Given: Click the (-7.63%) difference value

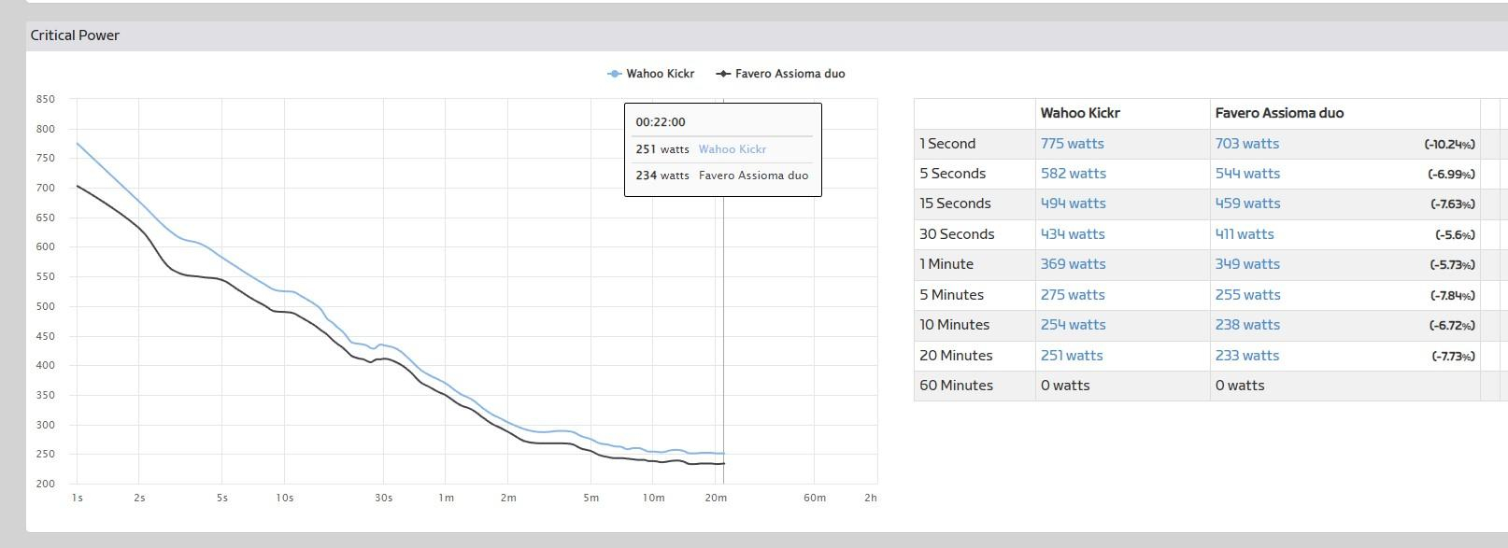Looking at the screenshot, I should 1452,204.
